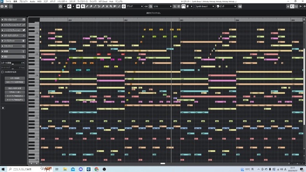This screenshot has width=306, height=172.
Task: Select the Erase tool
Action: point(91,6)
